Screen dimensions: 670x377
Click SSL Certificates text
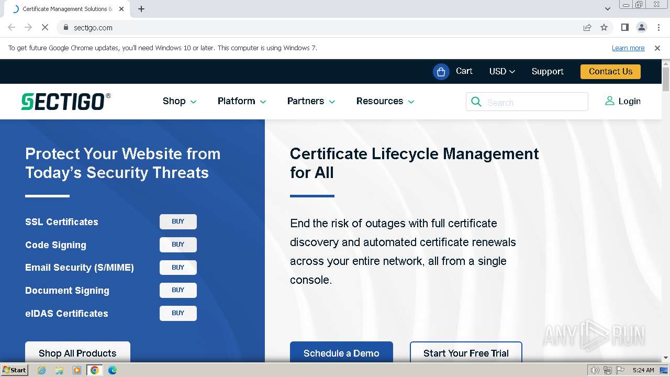62,221
